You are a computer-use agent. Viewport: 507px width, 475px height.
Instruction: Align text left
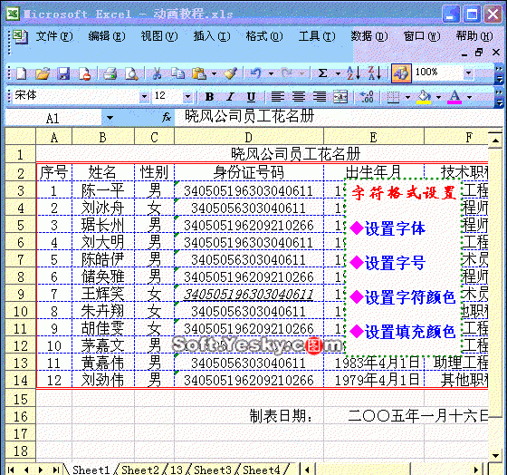tap(277, 96)
